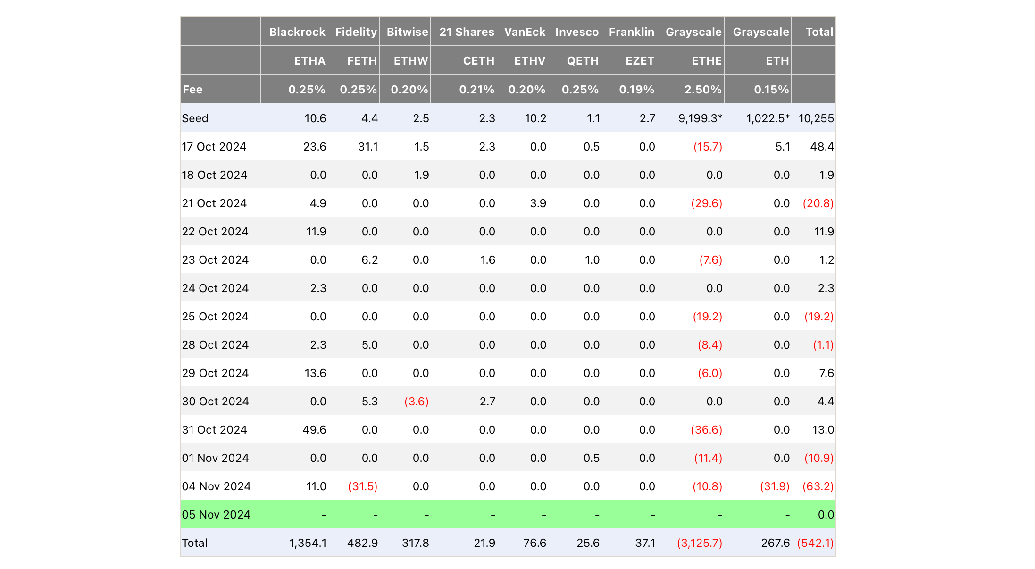The height and width of the screenshot is (569, 1035).
Task: Click the EZET ticker cell
Action: (640, 61)
